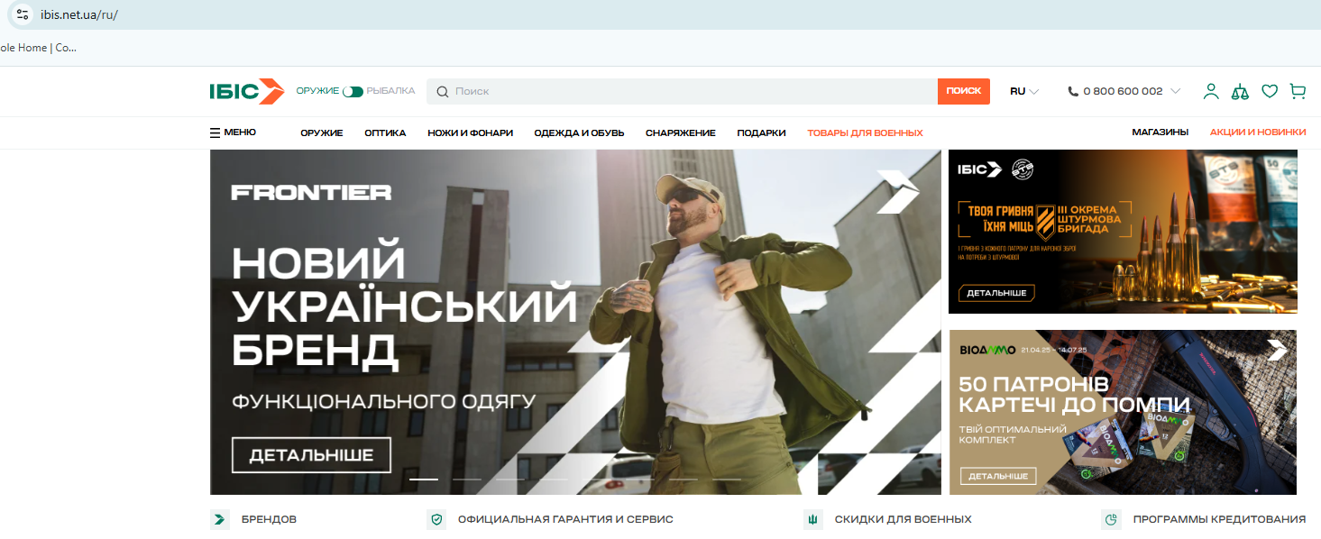Image resolution: width=1321 pixels, height=539 pixels.
Task: Select the first active carousel slide indicator
Action: tap(424, 480)
